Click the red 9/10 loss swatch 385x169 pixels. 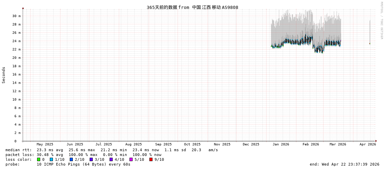[151, 159]
